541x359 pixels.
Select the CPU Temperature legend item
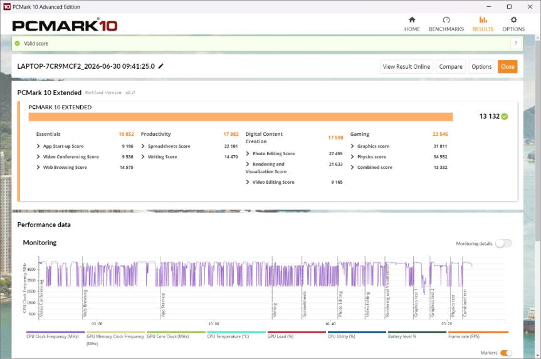228,336
